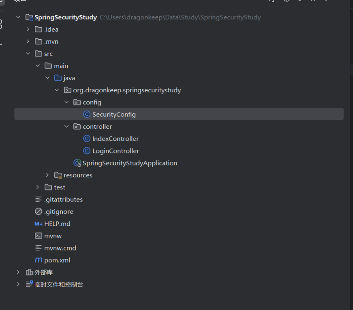The height and width of the screenshot is (310, 353).
Task: Click the Markdown icon beside HELP.md
Action: (x=39, y=224)
